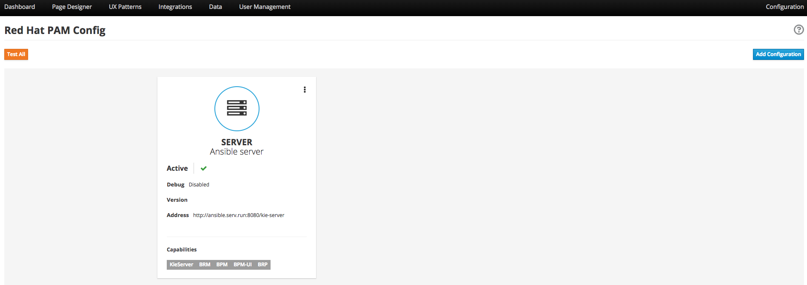Click the kie-server address URL
Image resolution: width=807 pixels, height=285 pixels.
coord(239,215)
